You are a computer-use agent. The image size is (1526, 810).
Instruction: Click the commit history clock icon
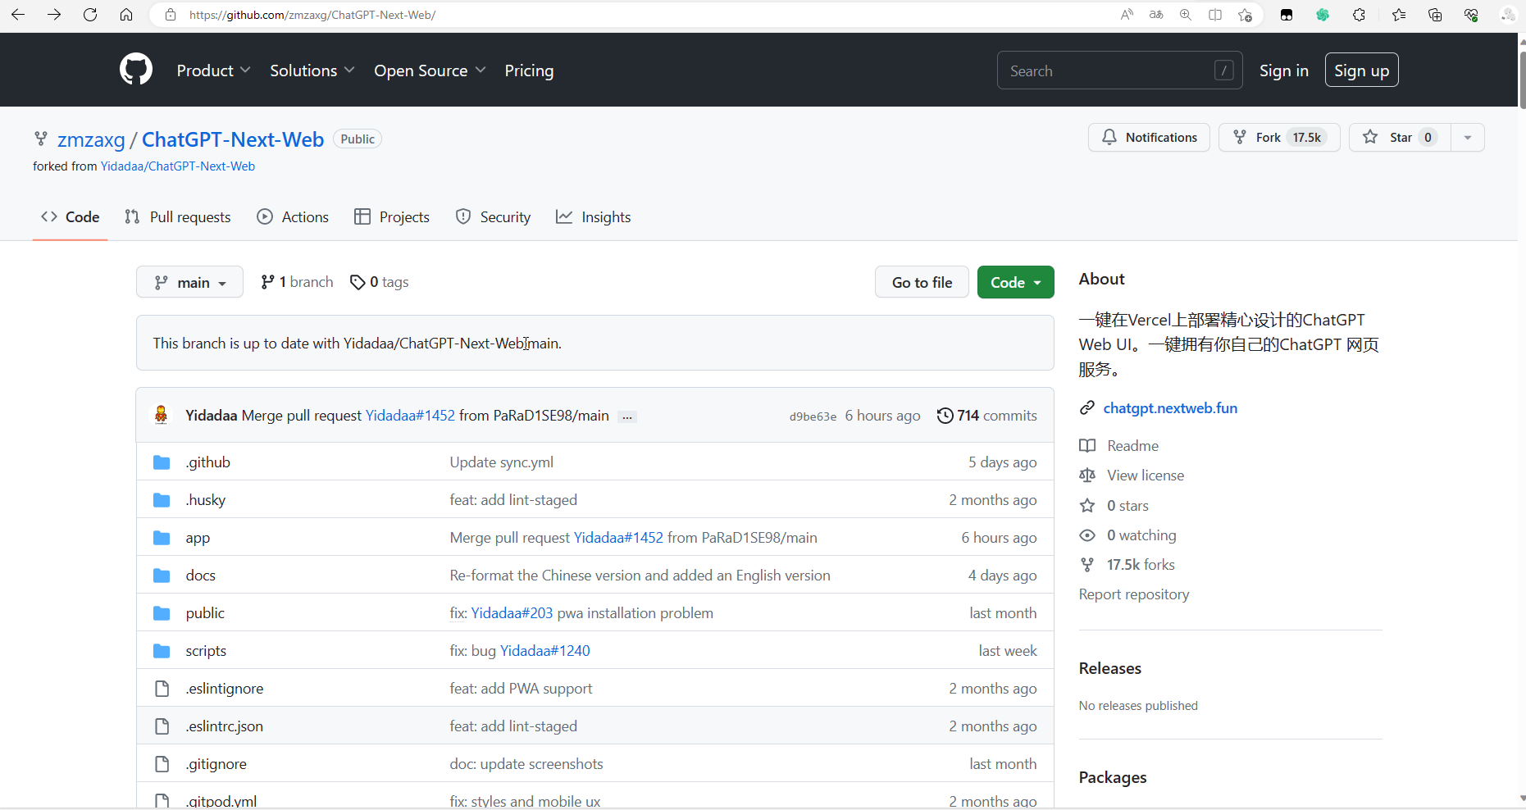pos(945,416)
